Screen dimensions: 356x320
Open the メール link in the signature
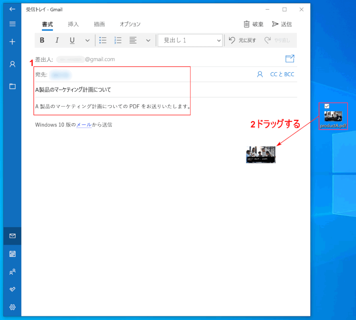84,125
